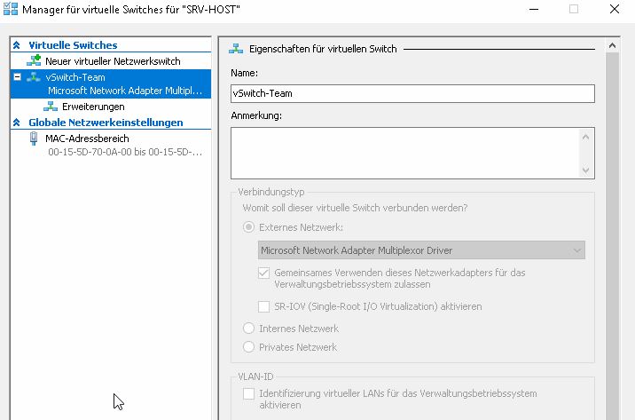The width and height of the screenshot is (635, 420).
Task: Choose the Privates Netzwerk radio button
Action: coord(248,346)
